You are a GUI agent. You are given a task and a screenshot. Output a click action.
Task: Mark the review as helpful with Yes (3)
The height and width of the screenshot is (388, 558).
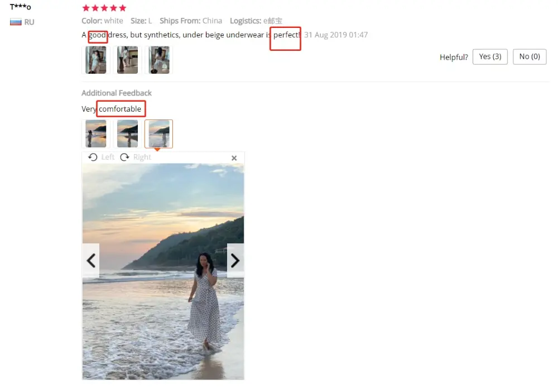490,56
